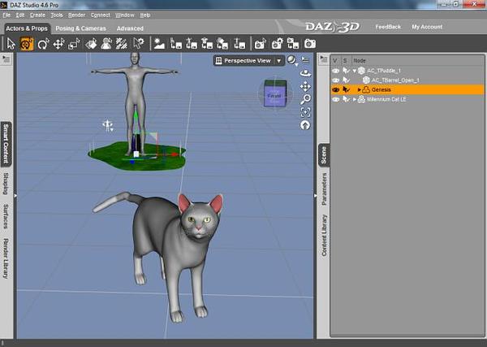This screenshot has width=487, height=347.
Task: Select the Translate move tool
Action: point(58,44)
